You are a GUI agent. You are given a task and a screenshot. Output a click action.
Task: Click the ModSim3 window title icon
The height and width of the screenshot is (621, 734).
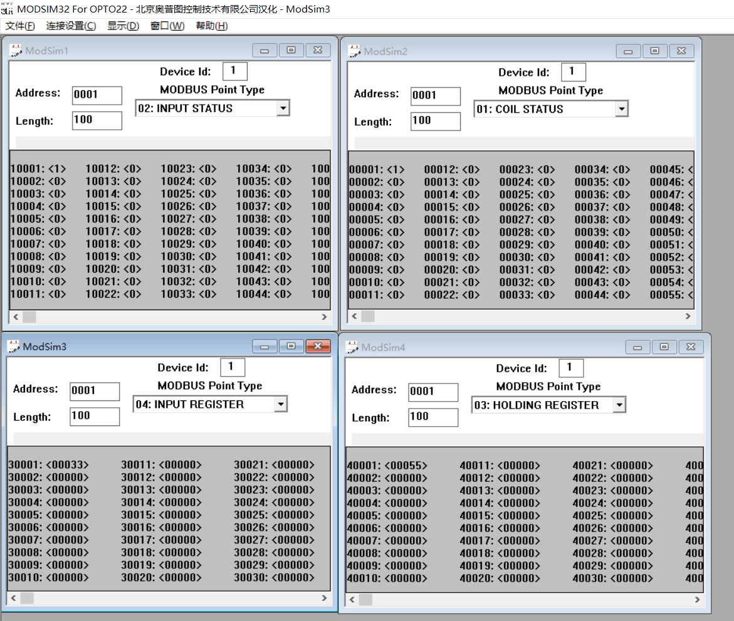[x=14, y=347]
